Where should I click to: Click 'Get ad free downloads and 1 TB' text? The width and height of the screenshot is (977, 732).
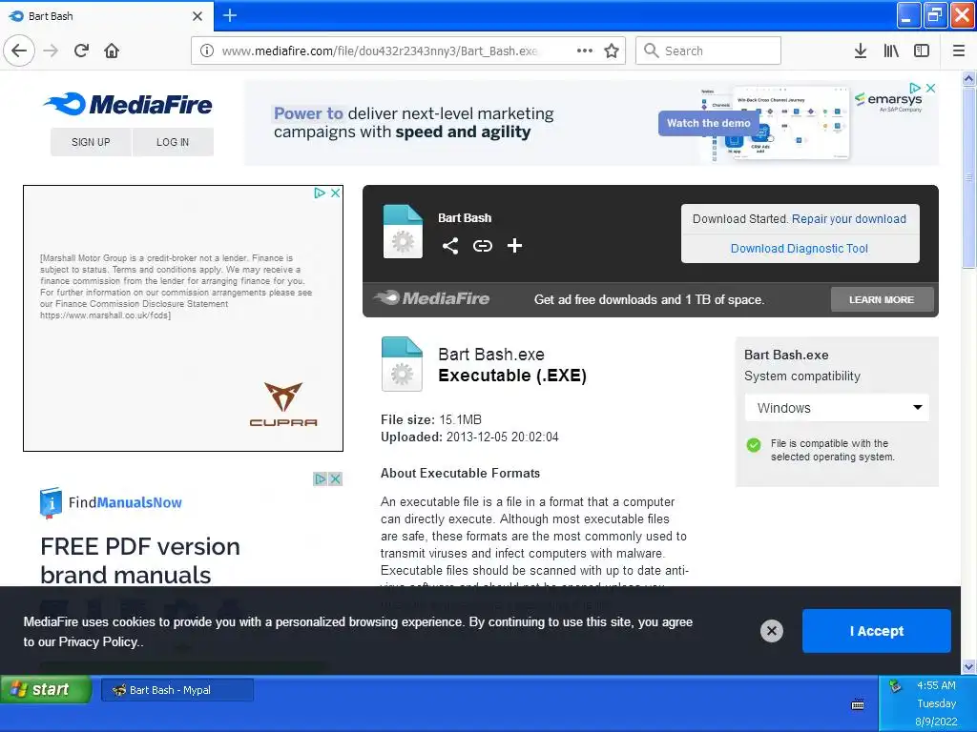pyautogui.click(x=649, y=299)
